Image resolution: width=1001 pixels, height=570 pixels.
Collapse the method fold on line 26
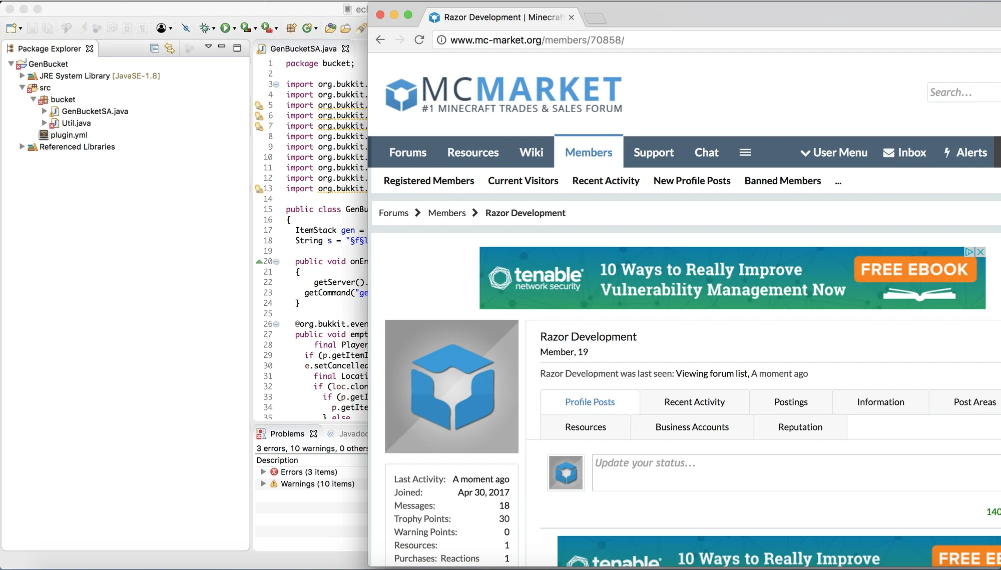(276, 324)
